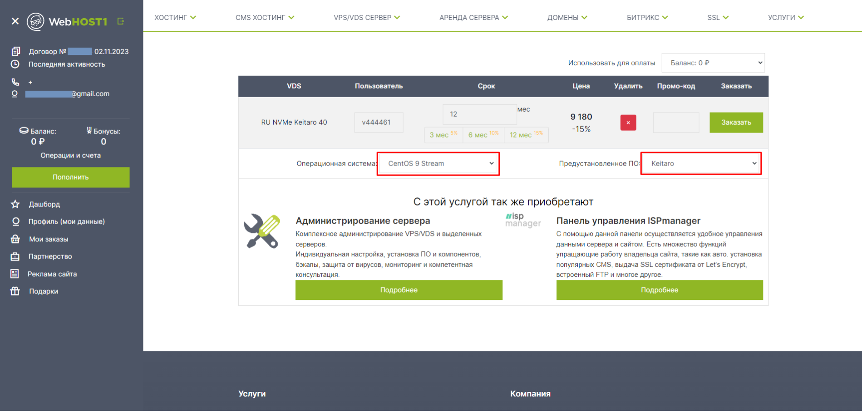Screen dimensions: 862x416
Task: Select the 3 мес term option
Action: click(x=443, y=135)
